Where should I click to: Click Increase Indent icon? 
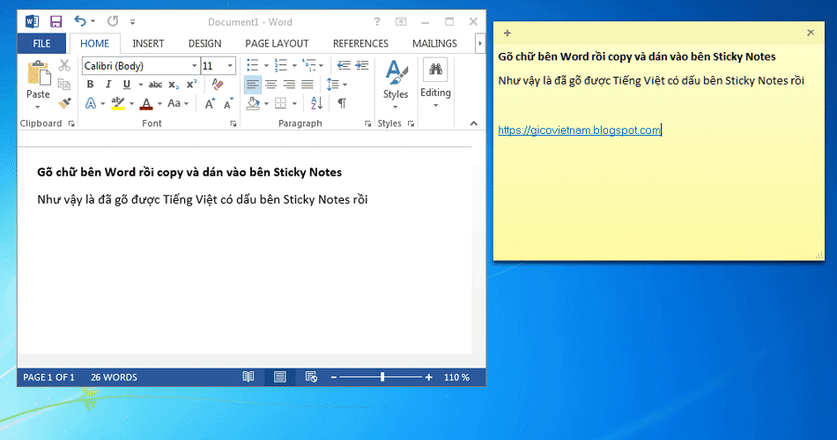pyautogui.click(x=362, y=65)
